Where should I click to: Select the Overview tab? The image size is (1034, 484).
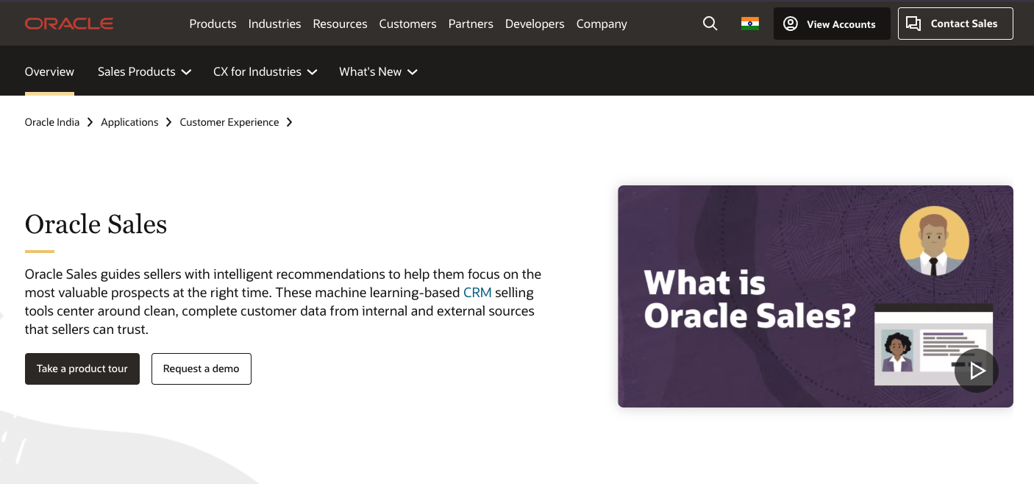[x=49, y=71]
